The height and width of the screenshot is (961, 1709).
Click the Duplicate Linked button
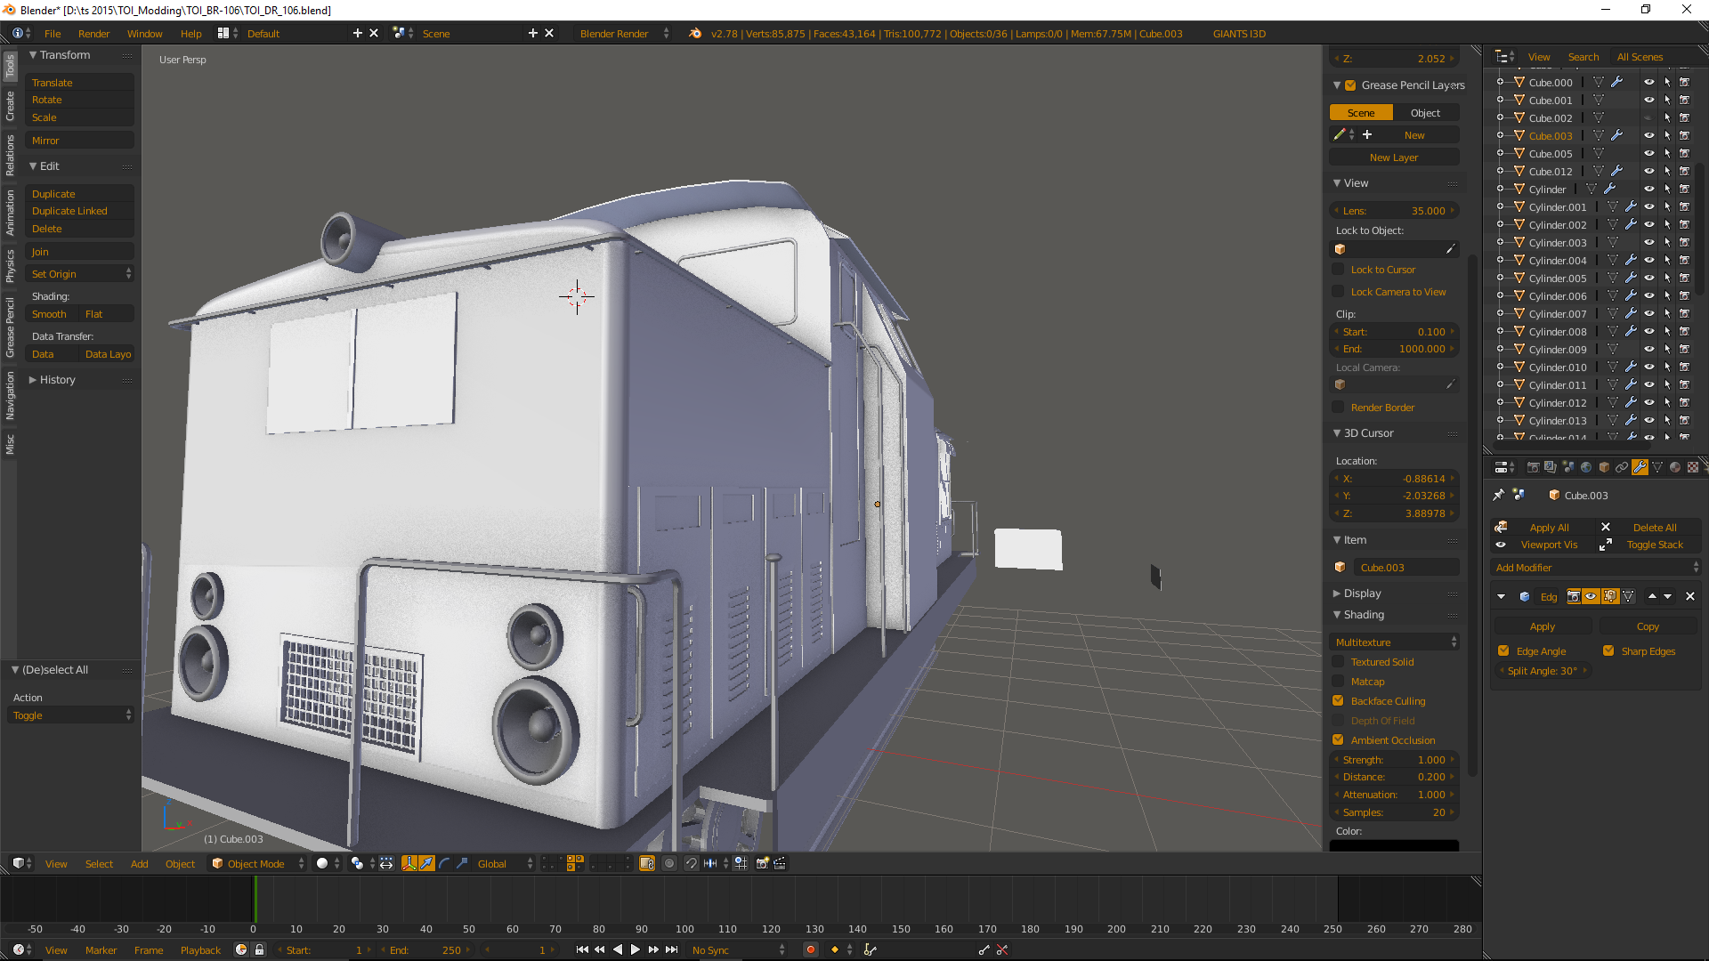(69, 211)
